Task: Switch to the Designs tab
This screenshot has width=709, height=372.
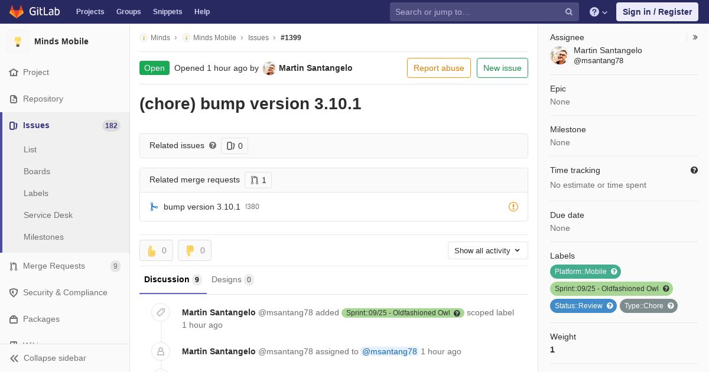Action: tap(233, 279)
